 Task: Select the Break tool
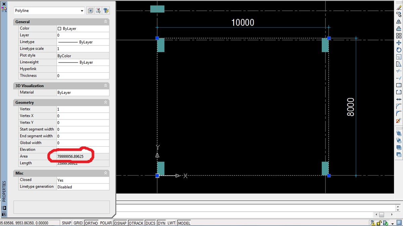pyautogui.click(x=399, y=92)
